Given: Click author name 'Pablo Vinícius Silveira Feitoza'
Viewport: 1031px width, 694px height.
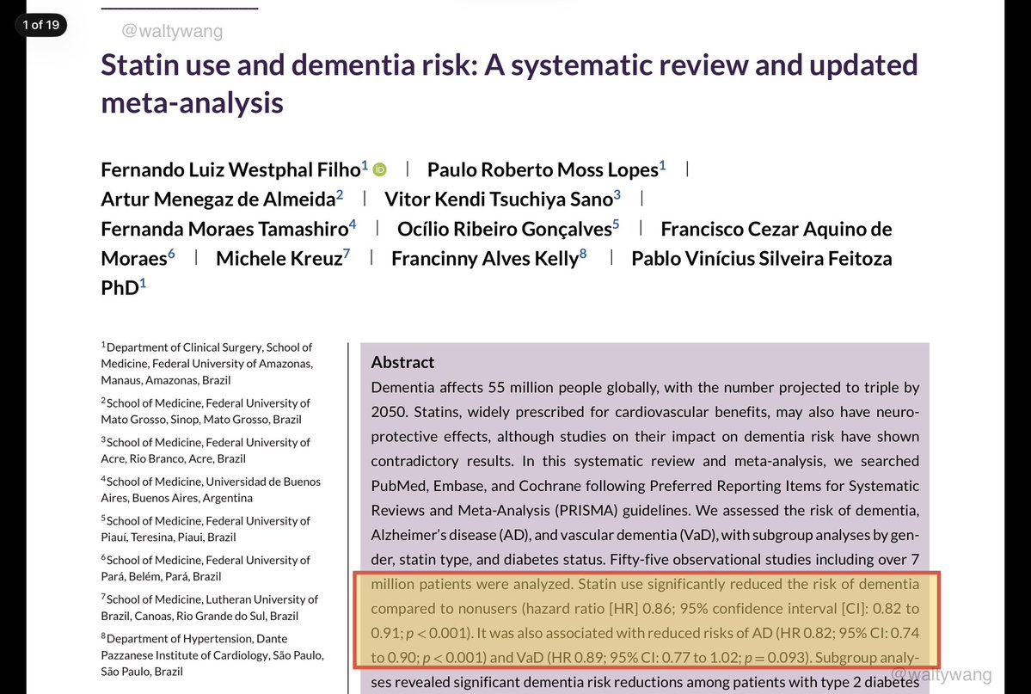Looking at the screenshot, I should [x=761, y=259].
